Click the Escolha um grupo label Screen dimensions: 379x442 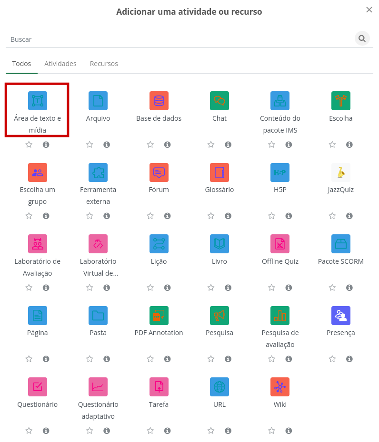pos(38,196)
